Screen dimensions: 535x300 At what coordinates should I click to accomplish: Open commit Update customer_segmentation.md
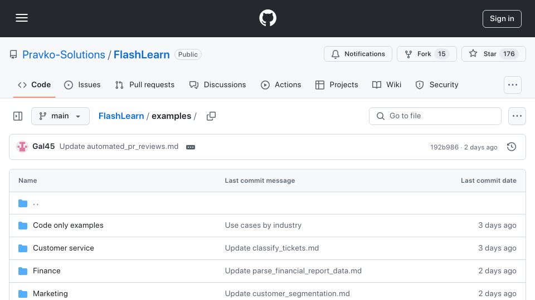click(288, 293)
